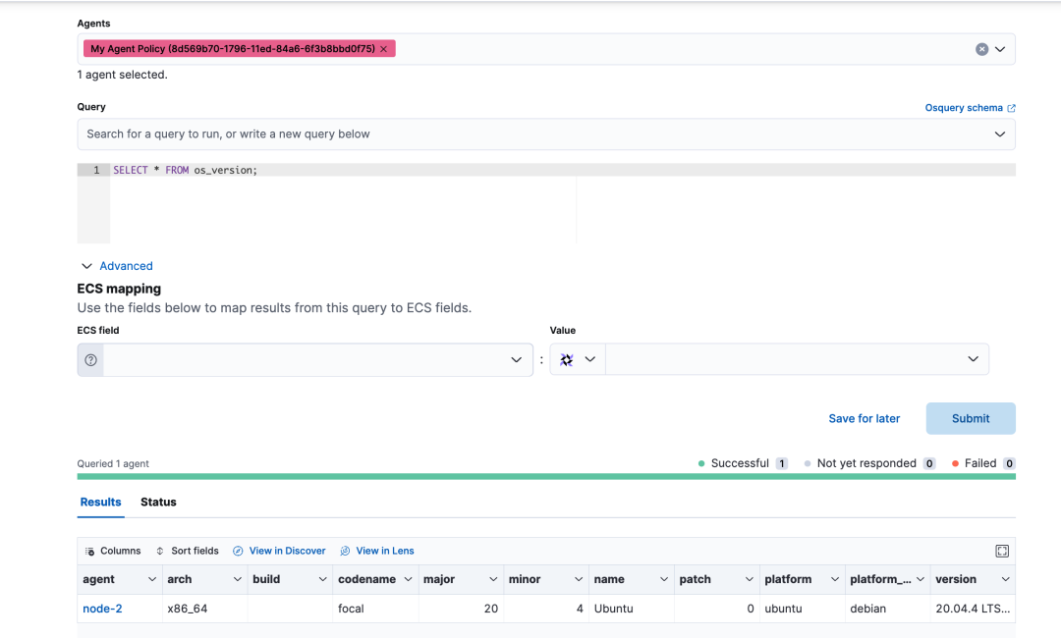The image size is (1061, 638).
Task: Open Sort fields options
Action: [187, 551]
